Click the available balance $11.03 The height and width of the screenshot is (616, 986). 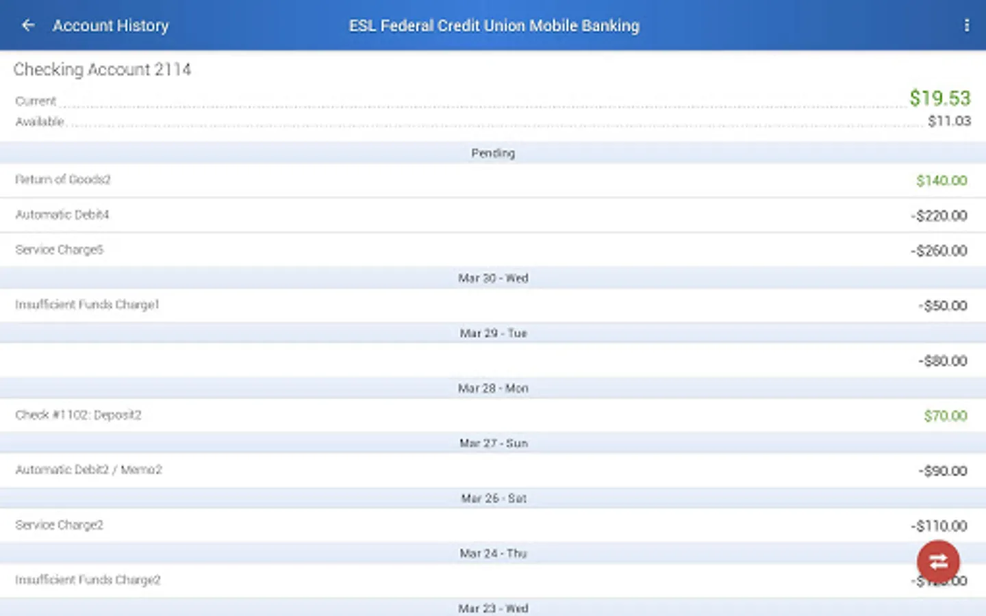[949, 121]
